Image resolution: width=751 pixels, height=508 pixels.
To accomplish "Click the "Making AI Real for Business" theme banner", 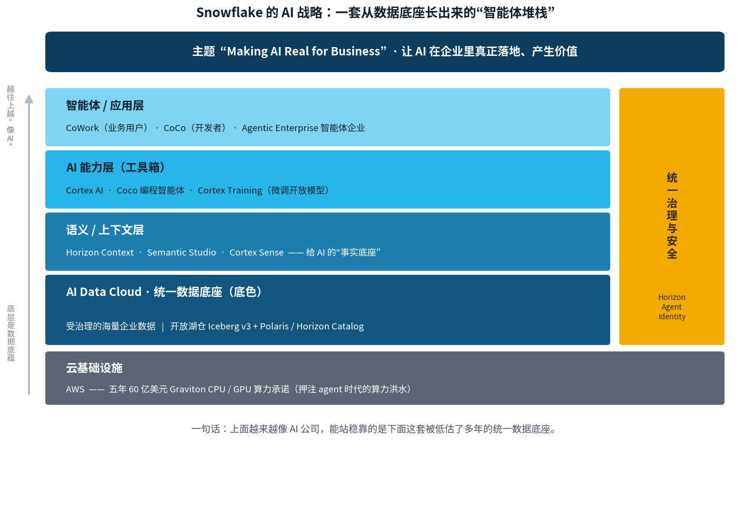I will click(x=385, y=51).
